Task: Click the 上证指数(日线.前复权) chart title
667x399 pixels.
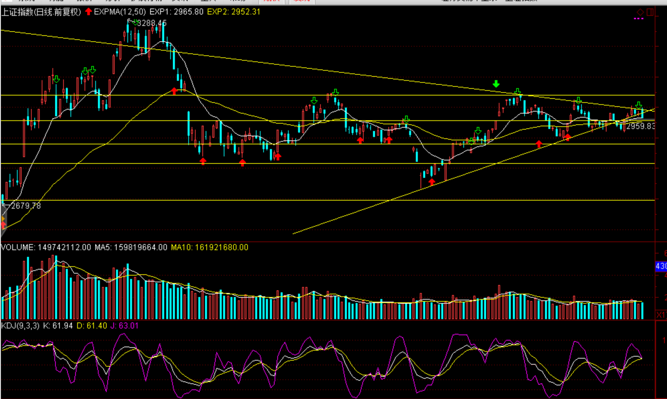Action: click(41, 12)
